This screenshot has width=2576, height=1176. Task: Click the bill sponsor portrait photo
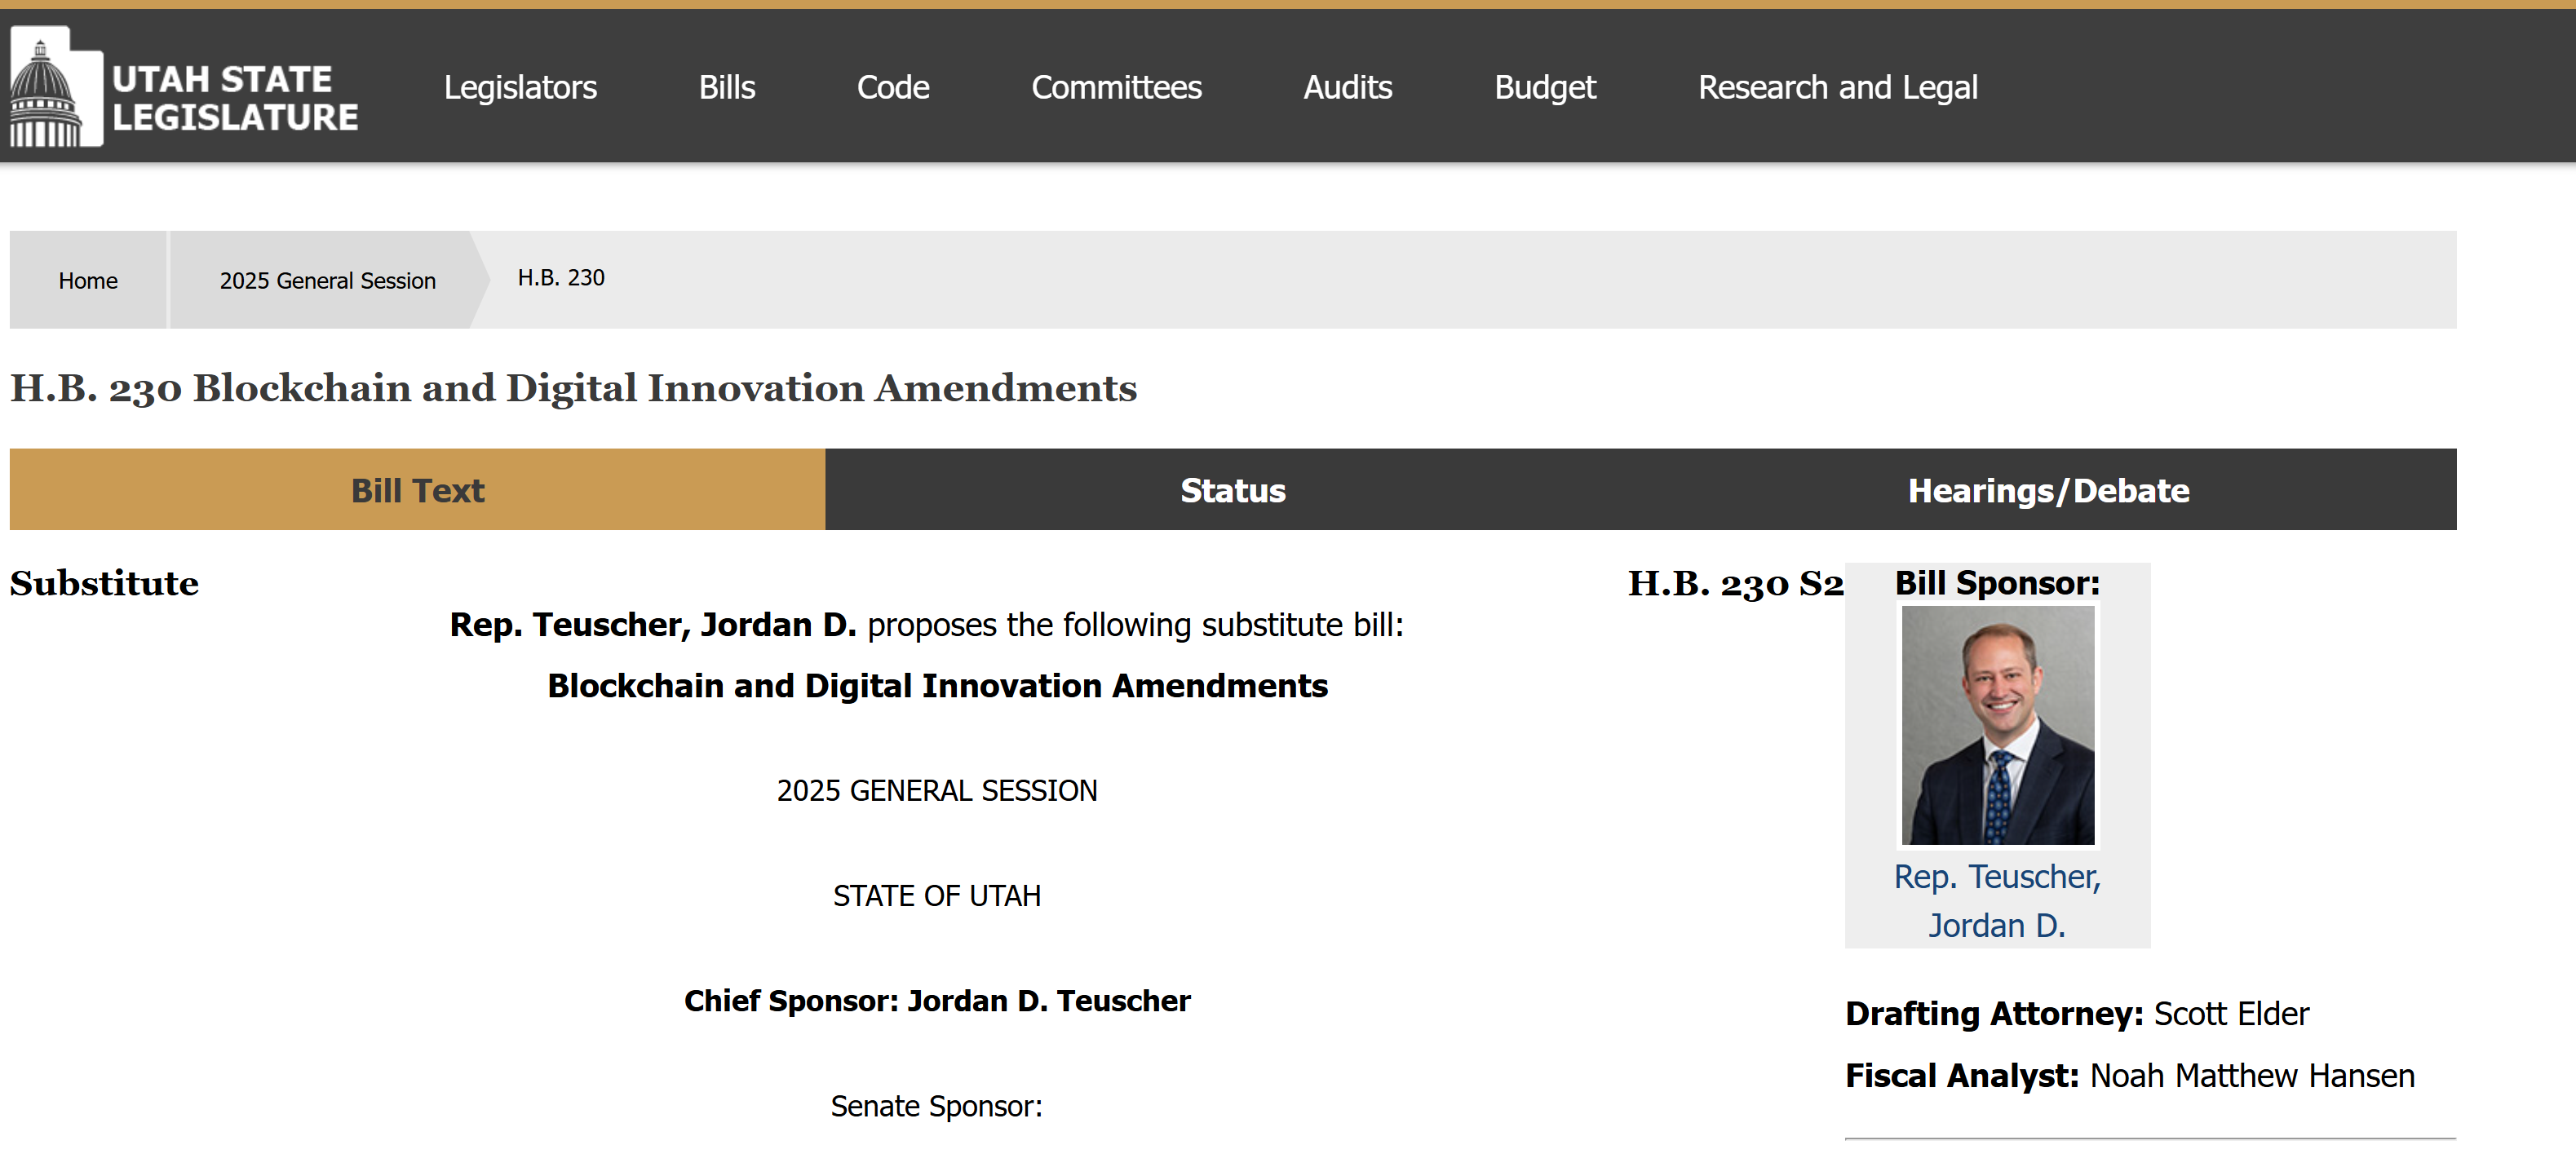1997,725
